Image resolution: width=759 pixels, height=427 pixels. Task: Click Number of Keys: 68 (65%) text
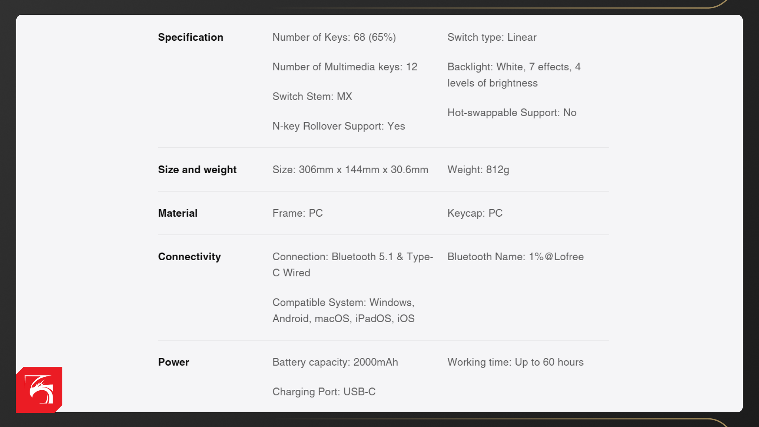(334, 37)
